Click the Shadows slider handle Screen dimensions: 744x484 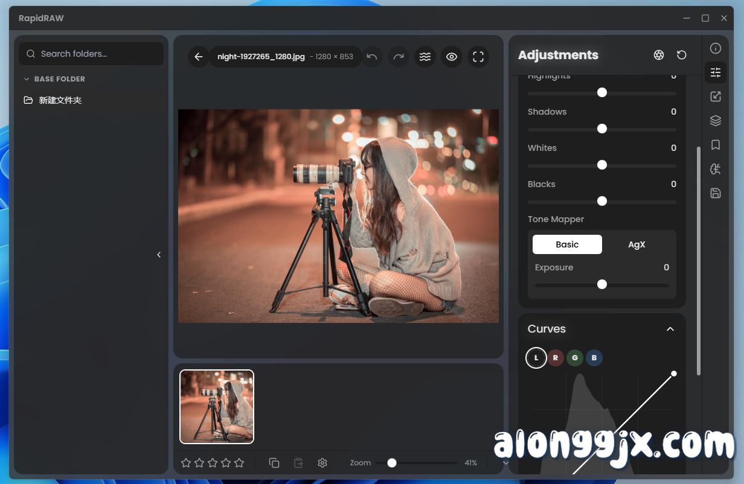(x=602, y=129)
